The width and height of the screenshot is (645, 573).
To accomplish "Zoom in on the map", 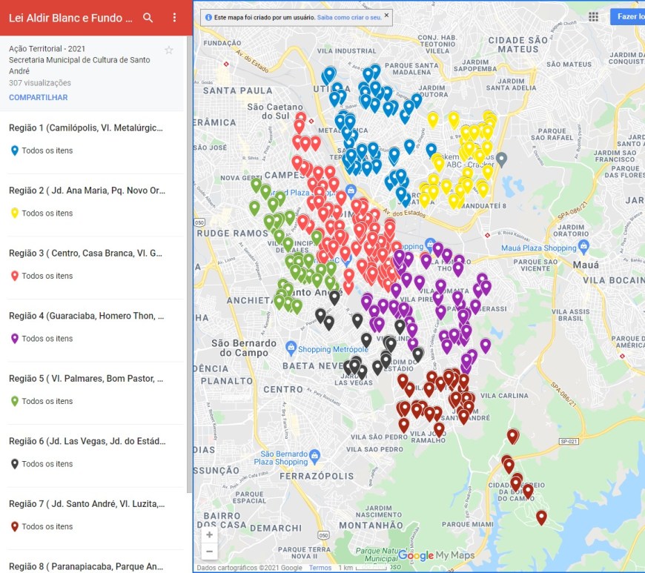I will 209,534.
